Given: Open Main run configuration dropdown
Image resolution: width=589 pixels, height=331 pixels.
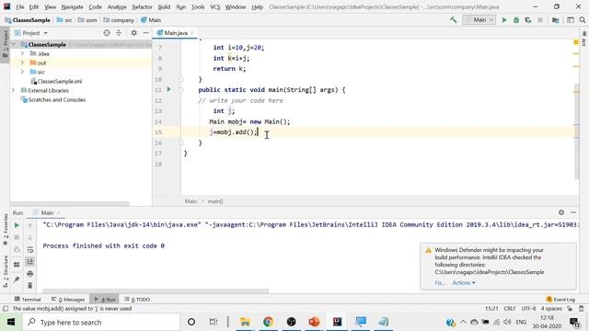Looking at the screenshot, I should [x=479, y=20].
